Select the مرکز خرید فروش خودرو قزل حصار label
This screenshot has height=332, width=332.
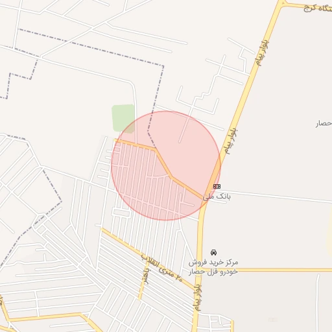(x=213, y=267)
